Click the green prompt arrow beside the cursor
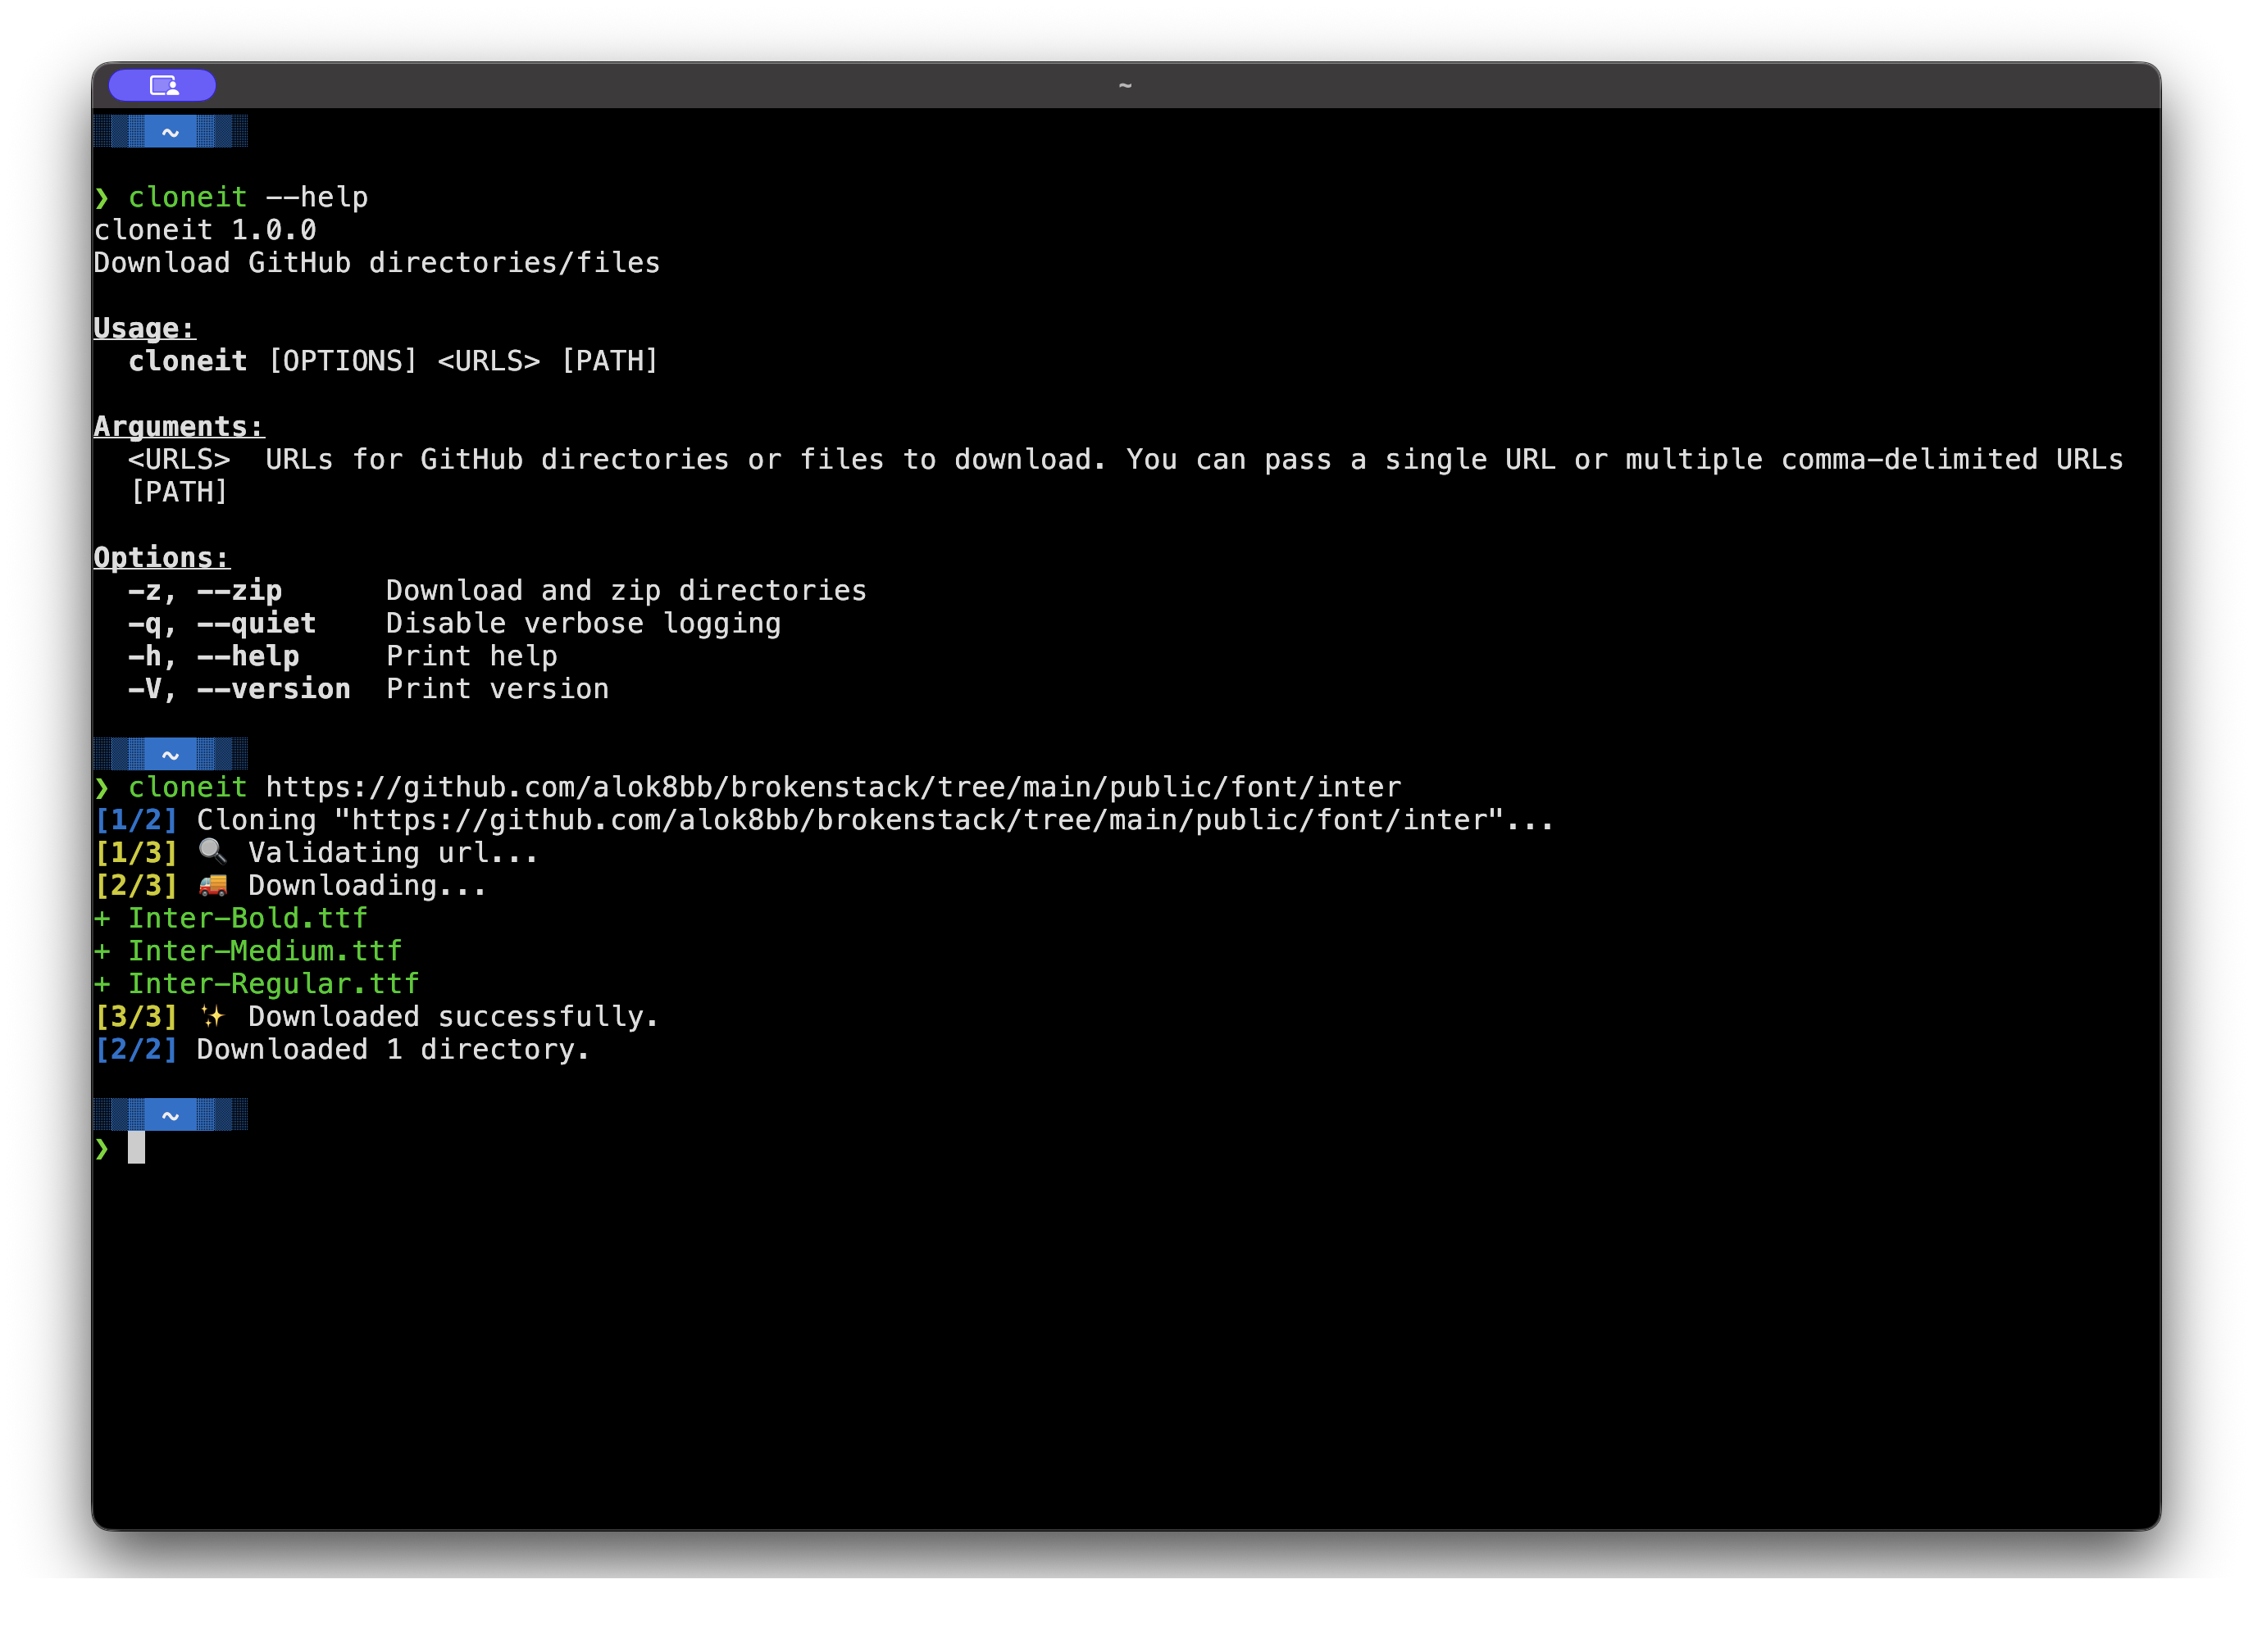This screenshot has width=2253, height=1652. (x=102, y=1148)
